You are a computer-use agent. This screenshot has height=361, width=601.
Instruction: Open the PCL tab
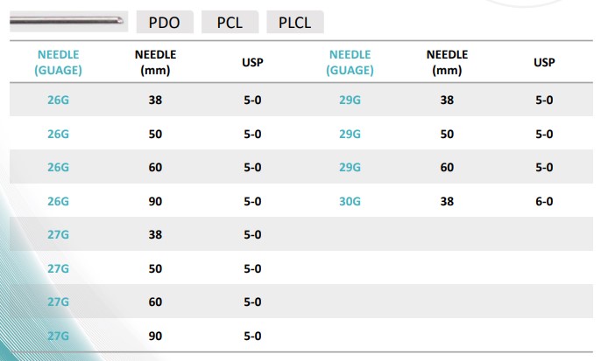[x=229, y=22]
